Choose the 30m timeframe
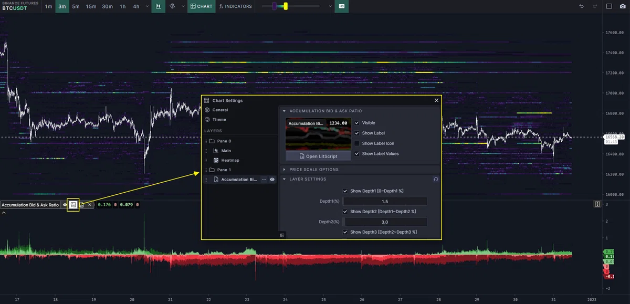This screenshot has height=304, width=630. click(x=107, y=6)
